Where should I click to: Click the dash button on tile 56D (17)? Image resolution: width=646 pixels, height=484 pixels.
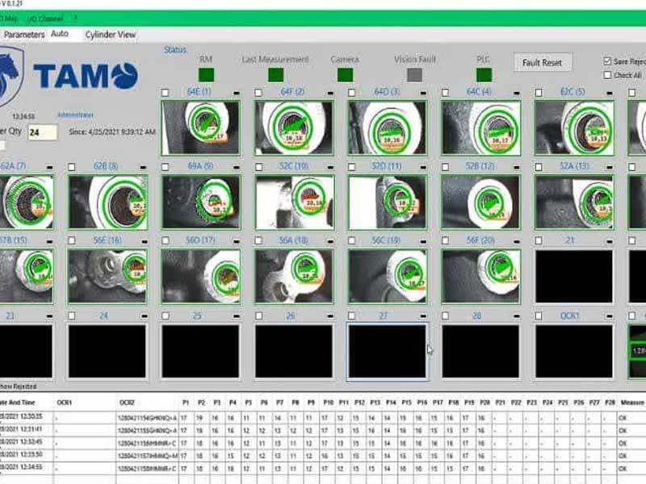point(237,241)
